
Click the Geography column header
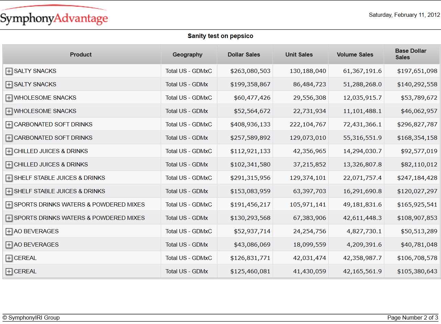[189, 54]
